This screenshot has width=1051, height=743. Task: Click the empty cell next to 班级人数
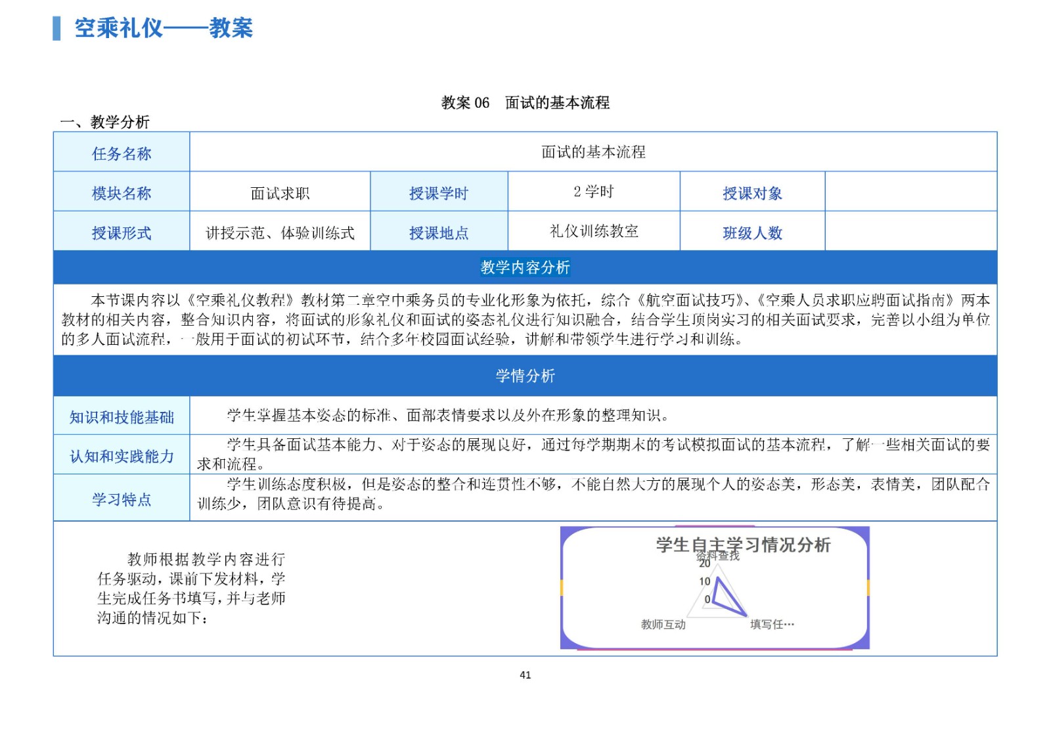[910, 231]
